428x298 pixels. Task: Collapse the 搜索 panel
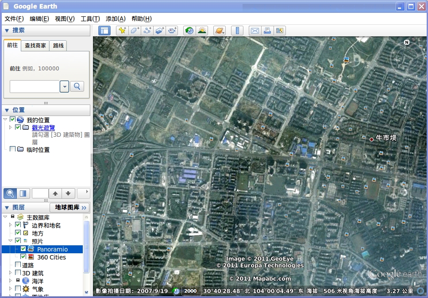point(7,31)
